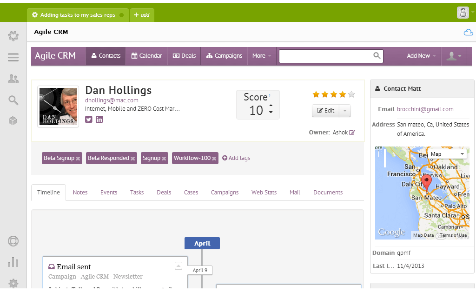
Task: Click the fifth empty star
Action: click(x=351, y=94)
